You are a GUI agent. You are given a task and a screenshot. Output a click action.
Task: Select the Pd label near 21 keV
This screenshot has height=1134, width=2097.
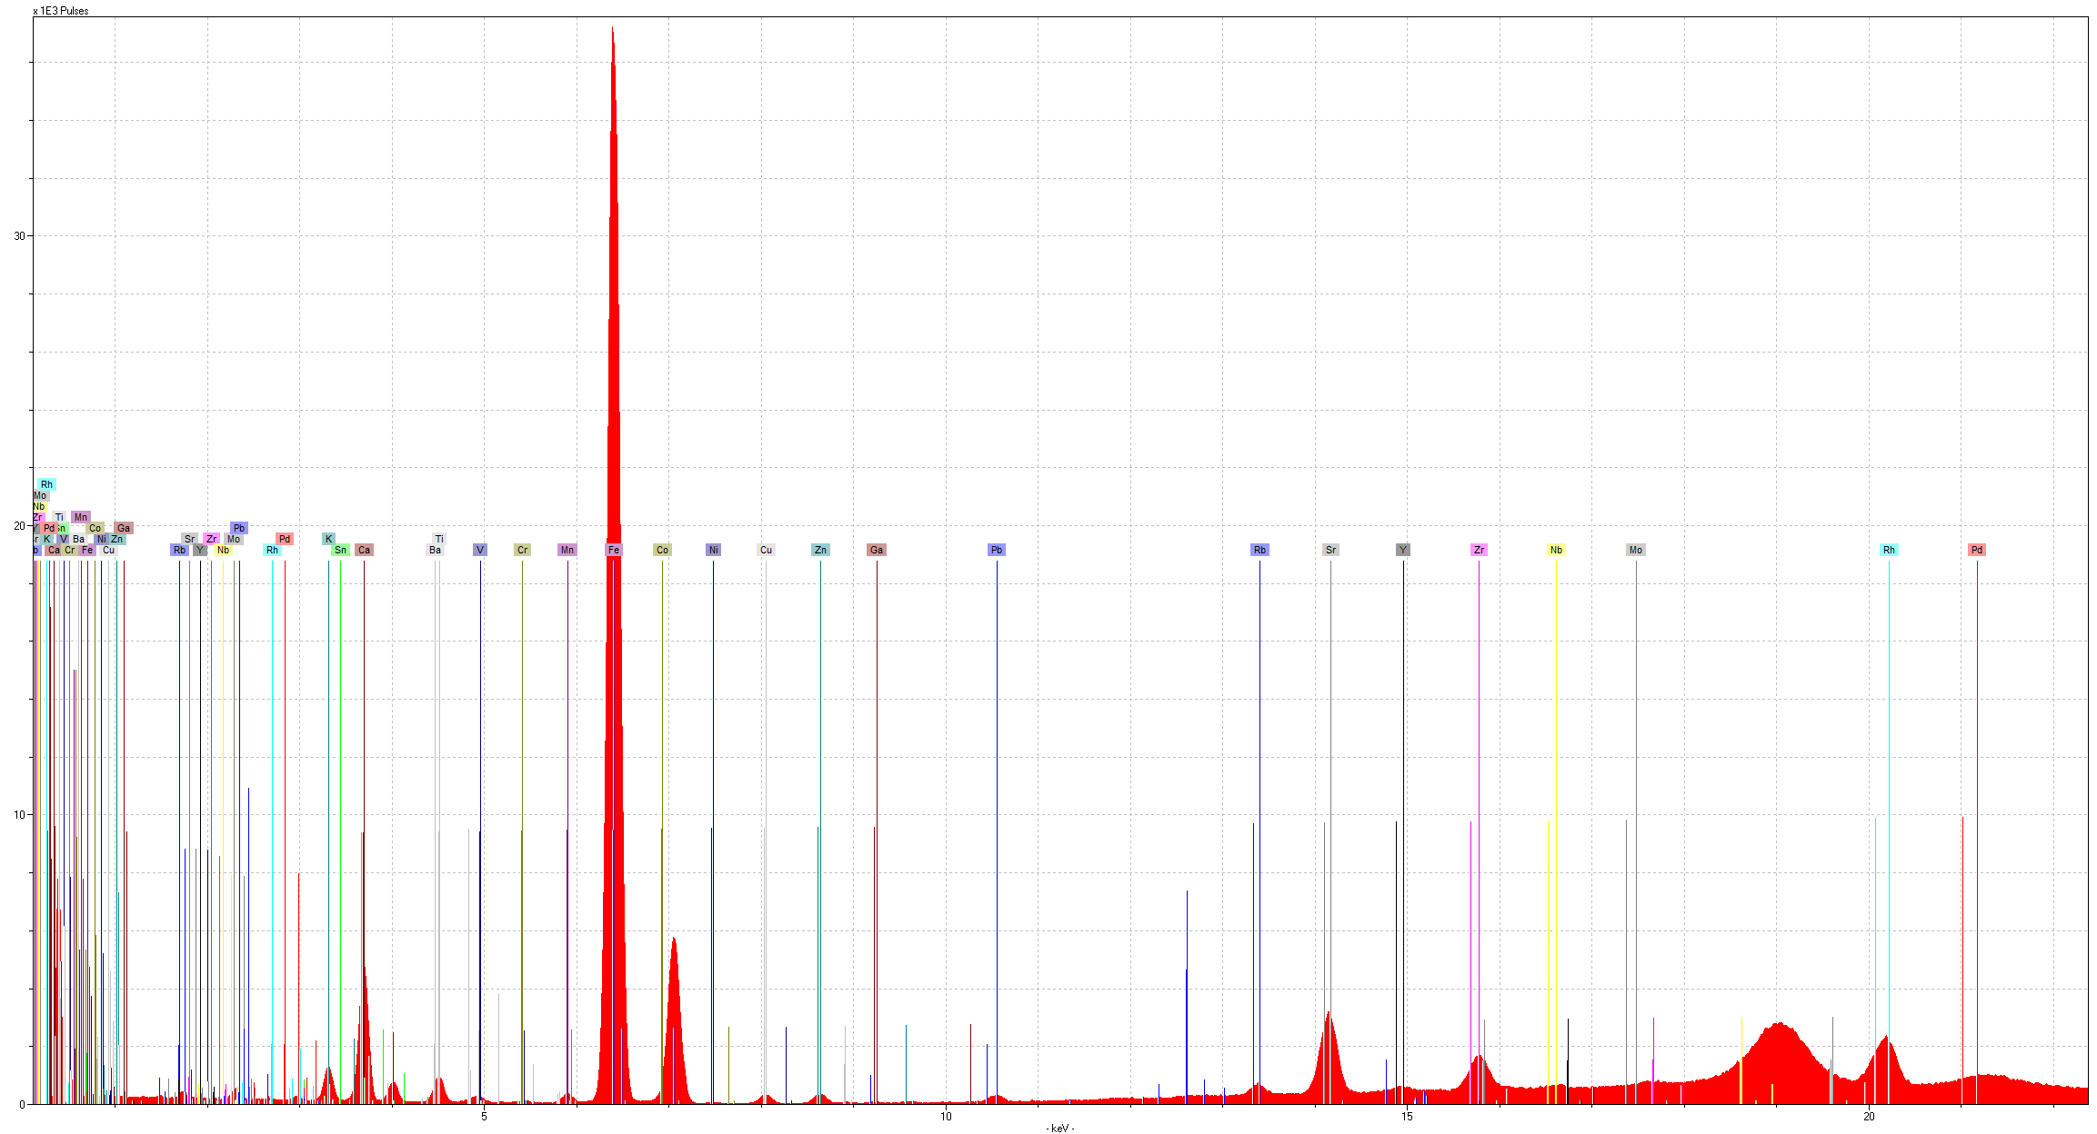[1977, 550]
